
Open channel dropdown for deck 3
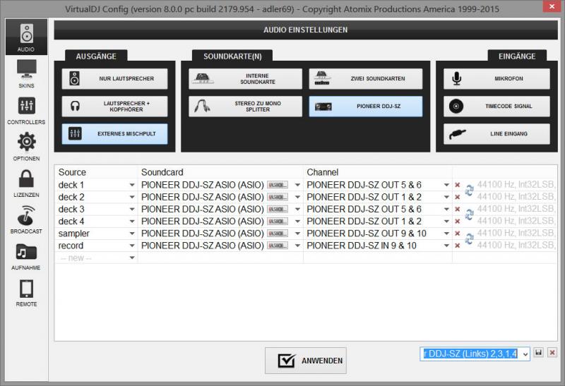(446, 209)
